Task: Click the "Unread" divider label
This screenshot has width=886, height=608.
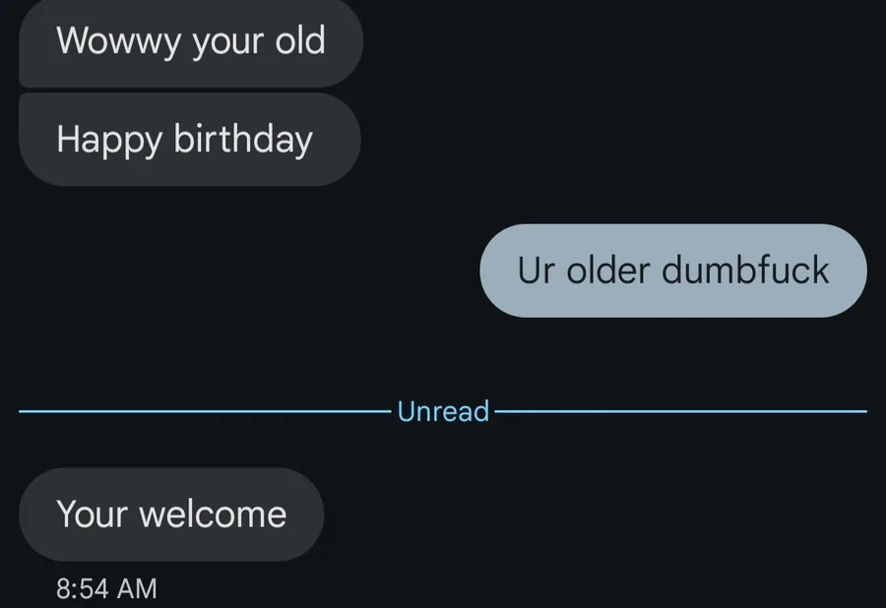Action: tap(443, 411)
